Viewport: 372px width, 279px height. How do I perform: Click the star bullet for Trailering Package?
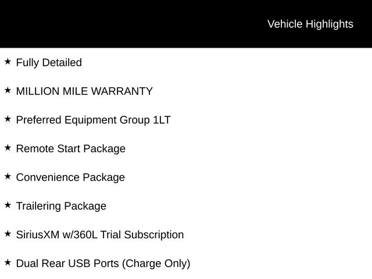[8, 205]
